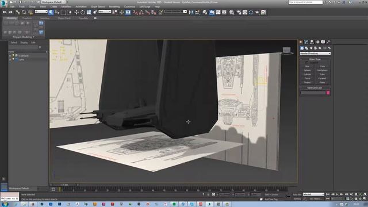Activate the Select and Link tool
This screenshot has width=368, height=207.
pos(18,12)
